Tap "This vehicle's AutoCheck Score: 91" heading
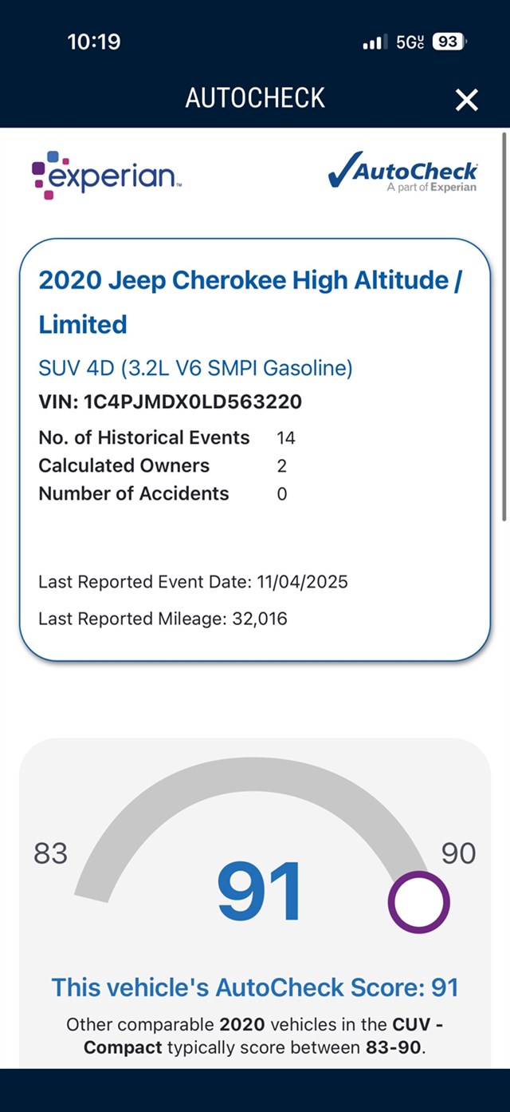 255,987
